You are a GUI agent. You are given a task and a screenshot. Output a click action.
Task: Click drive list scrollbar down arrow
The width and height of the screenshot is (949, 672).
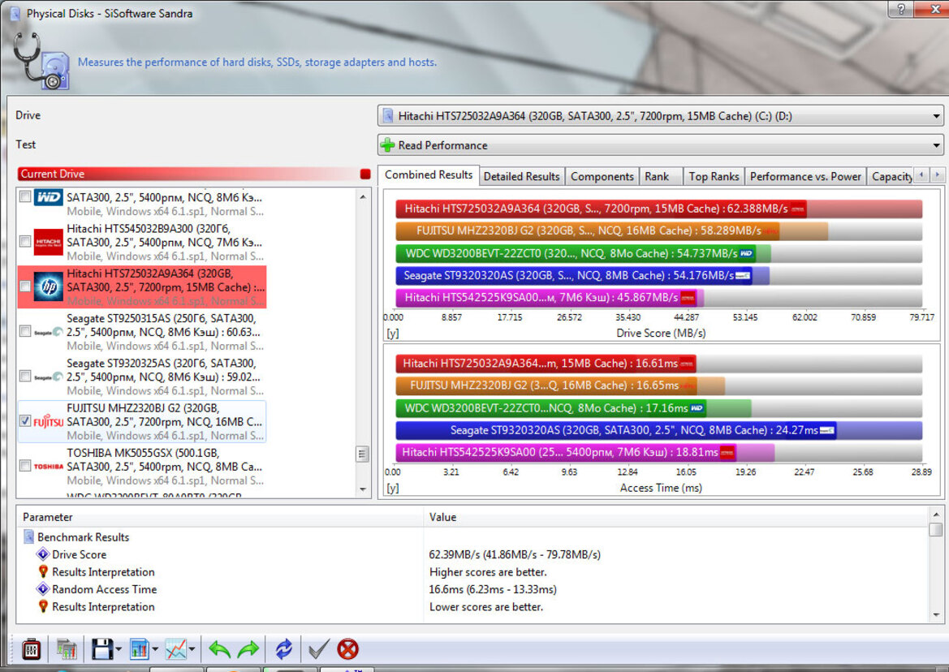coord(363,489)
